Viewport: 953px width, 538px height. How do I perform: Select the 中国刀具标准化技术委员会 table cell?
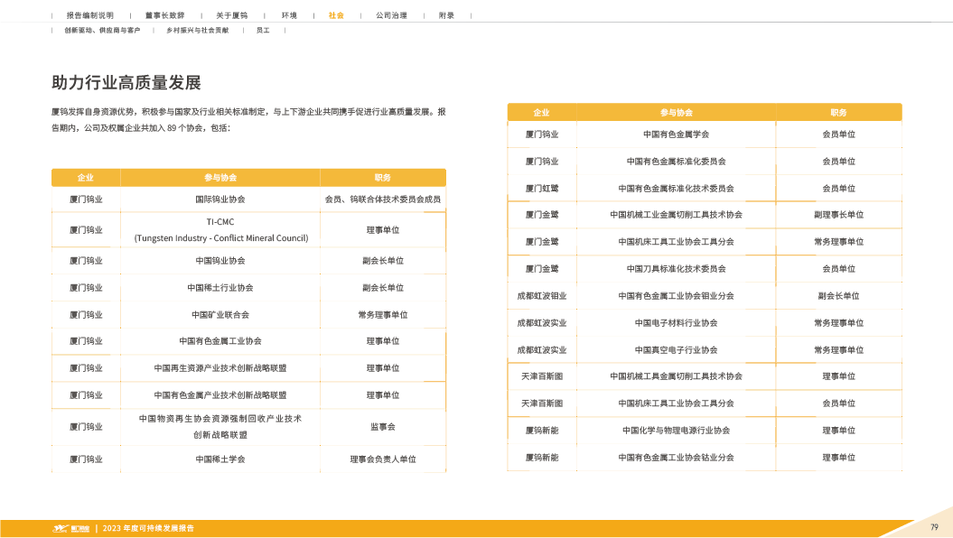pyautogui.click(x=676, y=269)
